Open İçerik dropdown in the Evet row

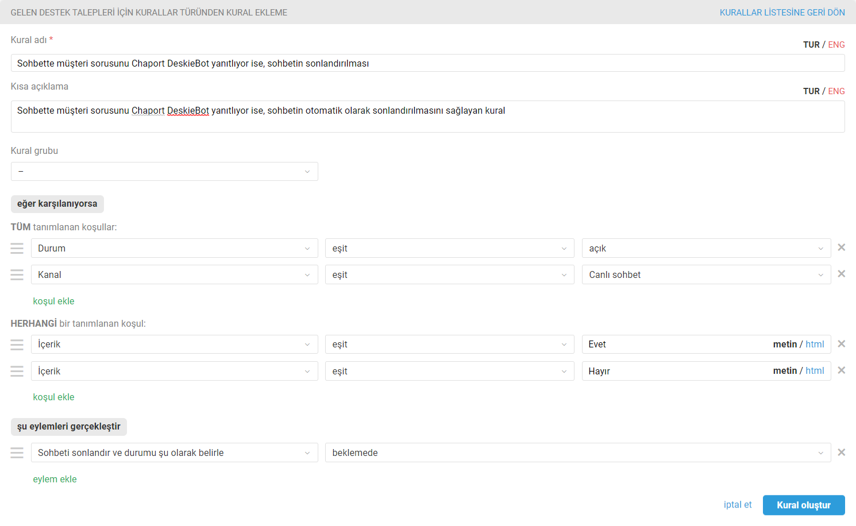(x=175, y=345)
